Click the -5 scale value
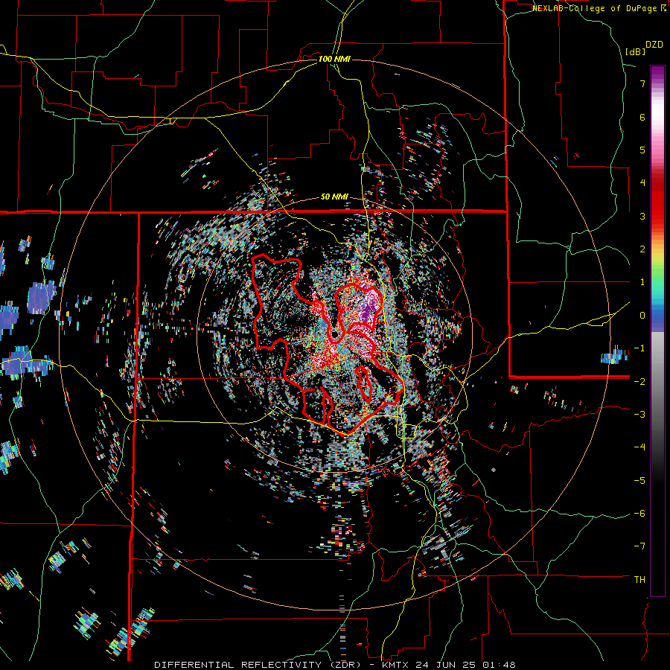Viewport: 670px width, 670px height. point(639,480)
